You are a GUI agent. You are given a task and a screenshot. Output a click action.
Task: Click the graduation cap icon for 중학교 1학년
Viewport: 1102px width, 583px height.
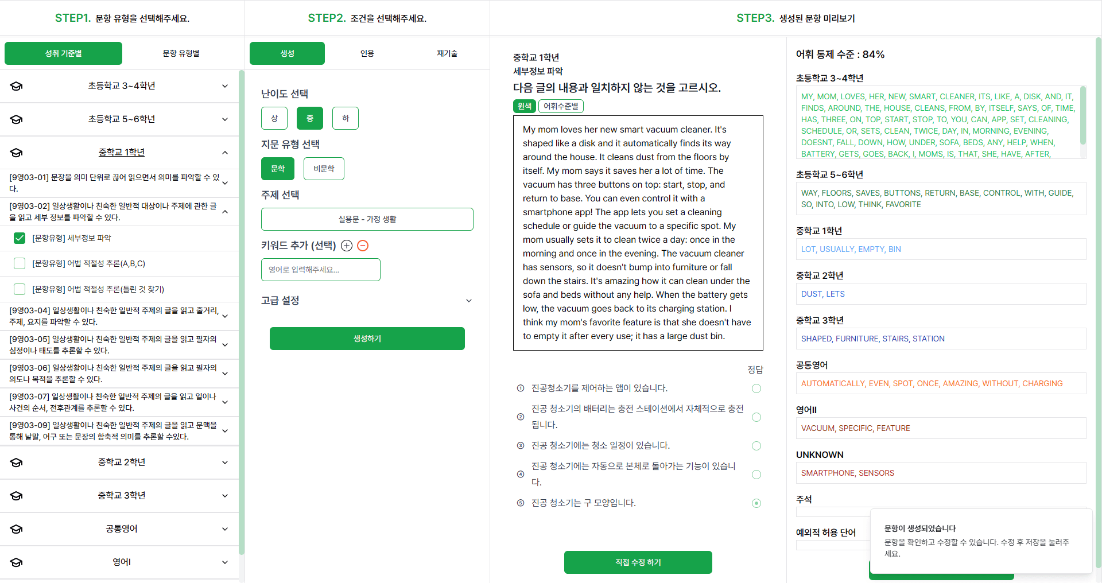(x=17, y=153)
